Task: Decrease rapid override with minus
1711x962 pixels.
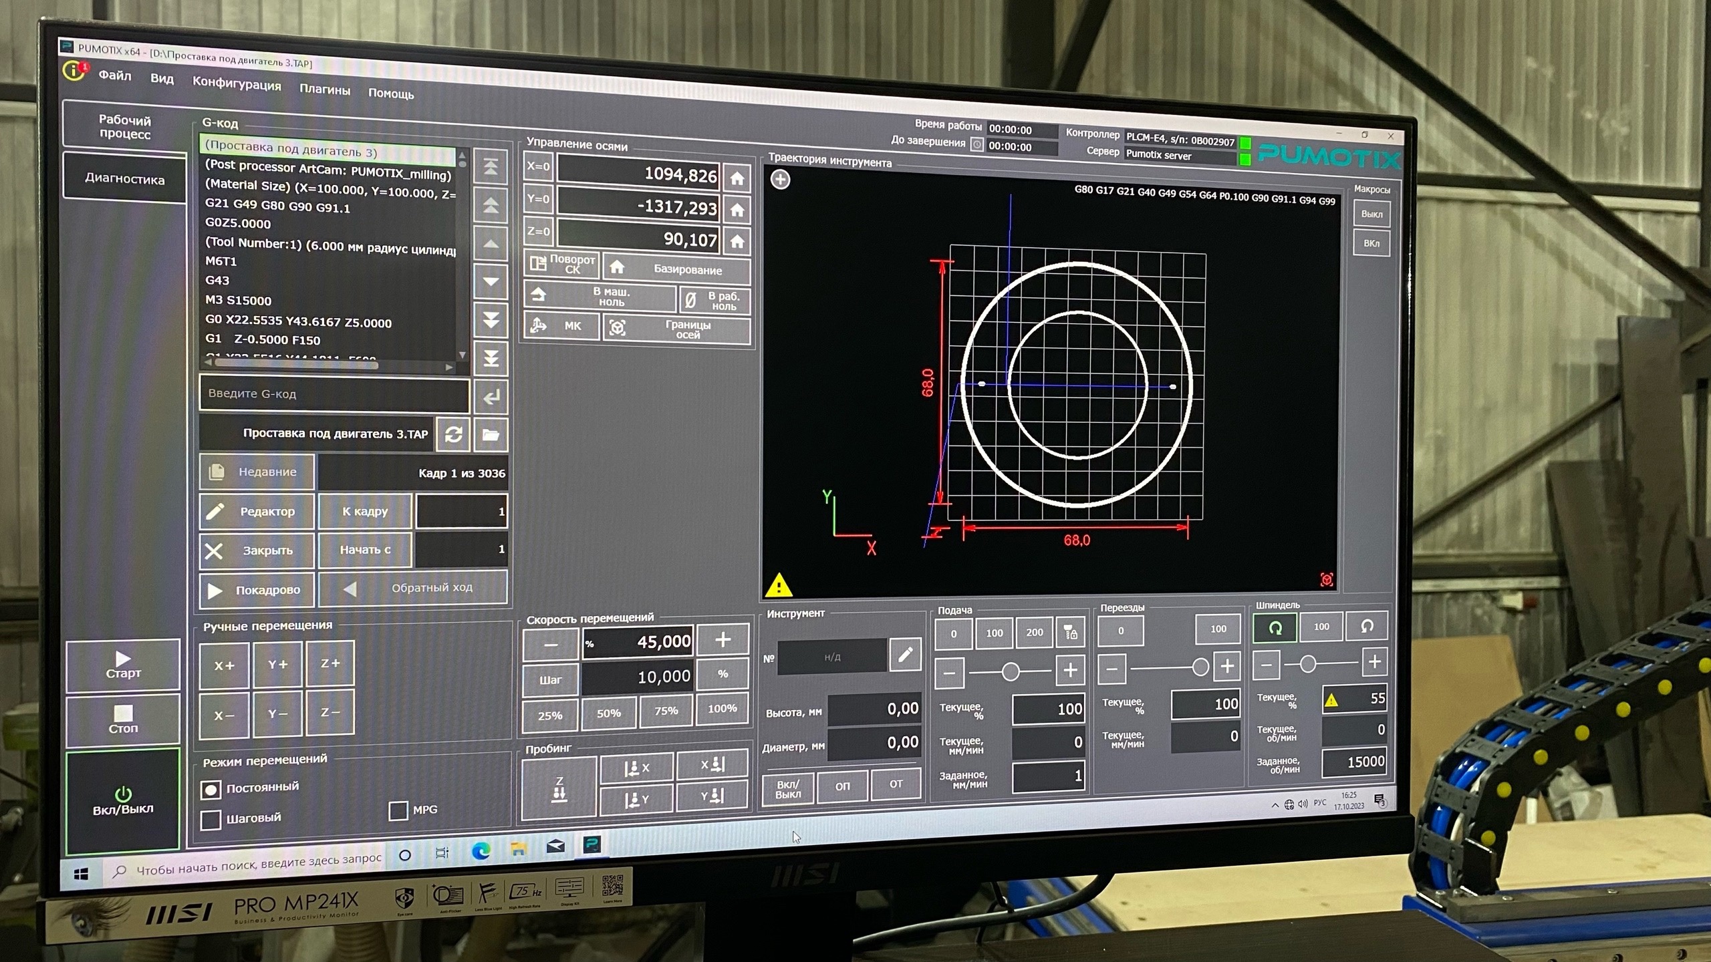Action: (1112, 669)
